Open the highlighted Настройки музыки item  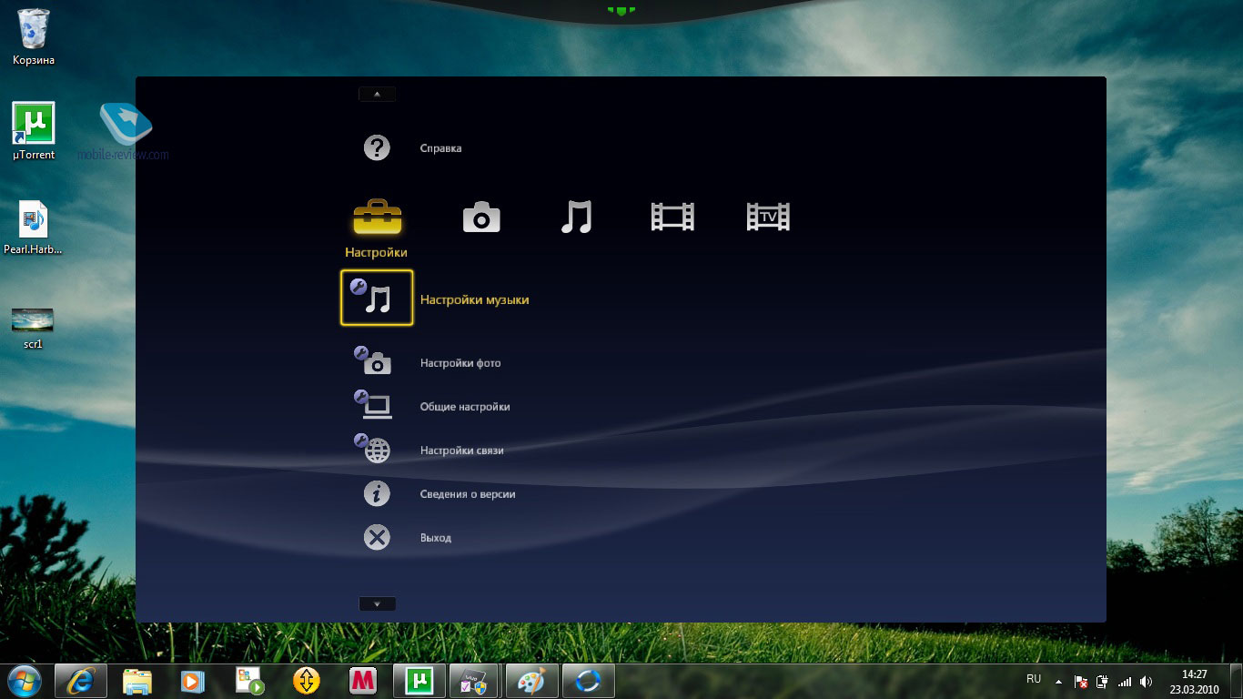[x=474, y=299]
